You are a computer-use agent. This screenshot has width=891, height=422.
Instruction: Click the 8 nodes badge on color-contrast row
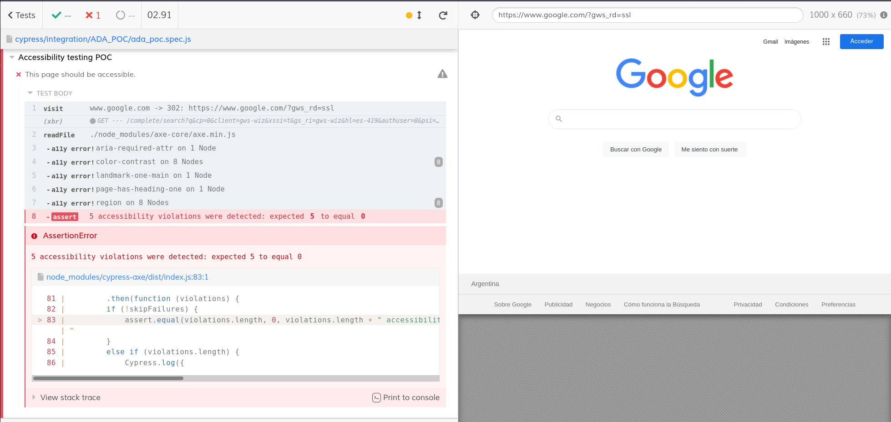pos(438,162)
